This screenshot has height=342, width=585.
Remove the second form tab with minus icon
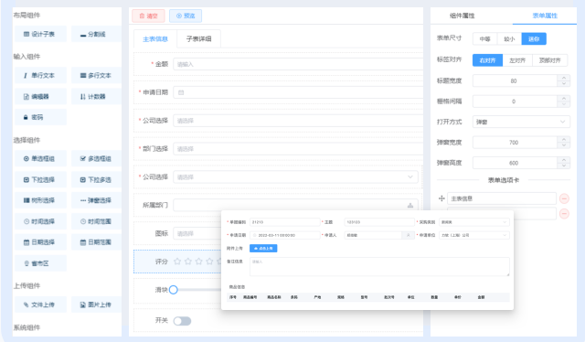click(564, 214)
